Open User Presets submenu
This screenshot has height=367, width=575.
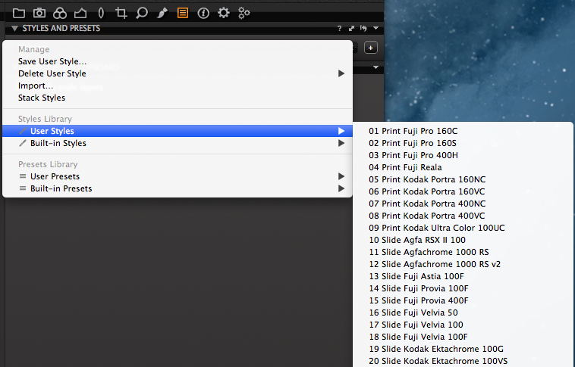178,176
